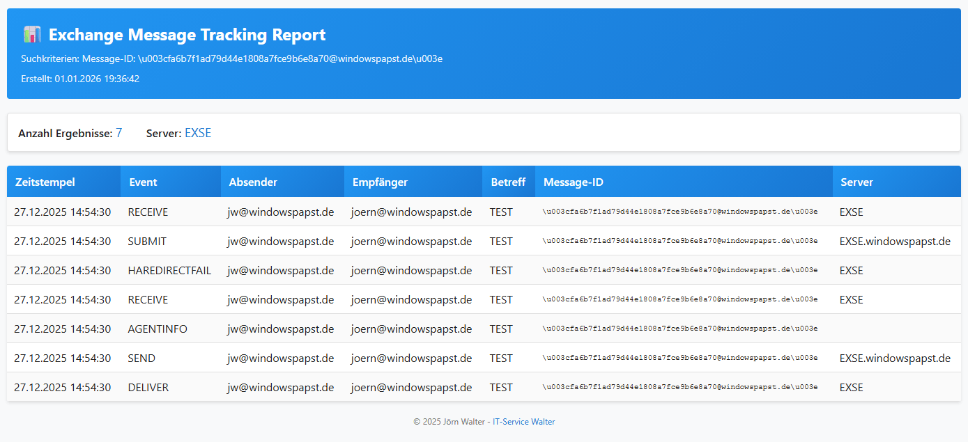Viewport: 968px width, 442px height.
Task: Click the AGENTINFO event cell
Action: pyautogui.click(x=158, y=329)
